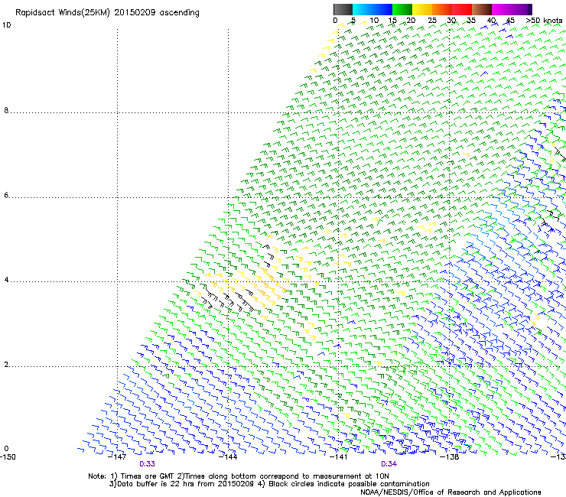
Task: Click the red 30-35 knots legend swatch
Action: pos(462,9)
